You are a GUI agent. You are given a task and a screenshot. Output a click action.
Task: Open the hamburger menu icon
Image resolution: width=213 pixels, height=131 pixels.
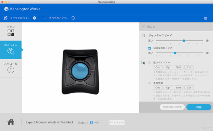tap(205, 18)
